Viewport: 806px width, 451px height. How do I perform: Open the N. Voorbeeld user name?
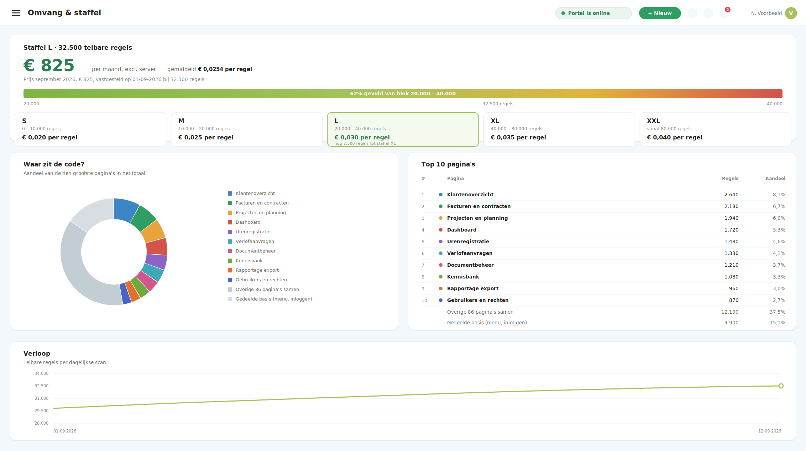pyautogui.click(x=766, y=13)
